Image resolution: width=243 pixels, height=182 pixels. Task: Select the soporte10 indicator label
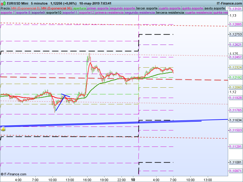54,13
